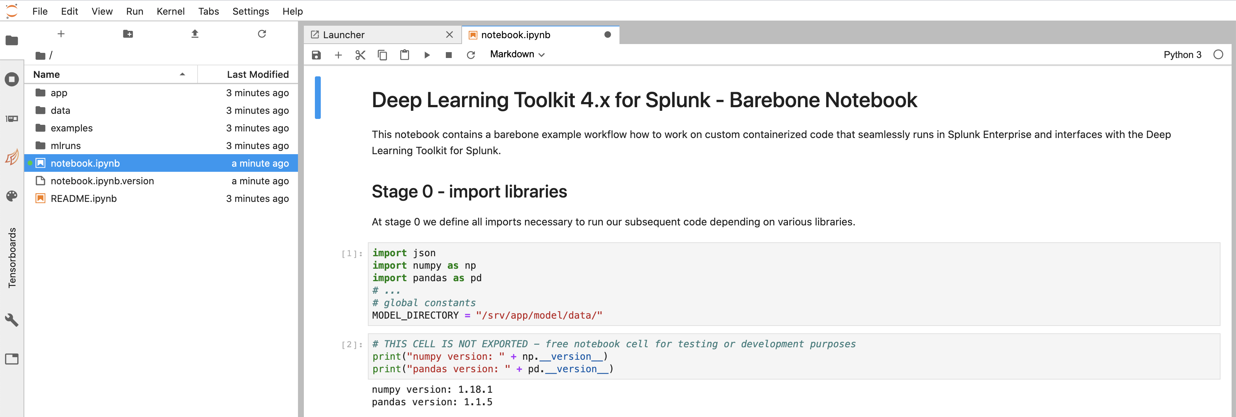Click the New Folder icon
Image resolution: width=1236 pixels, height=417 pixels.
(128, 34)
